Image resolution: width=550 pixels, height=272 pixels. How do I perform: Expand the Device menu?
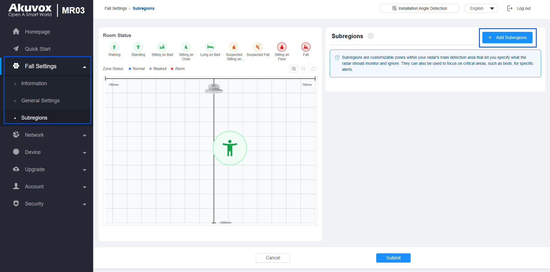tap(85, 153)
